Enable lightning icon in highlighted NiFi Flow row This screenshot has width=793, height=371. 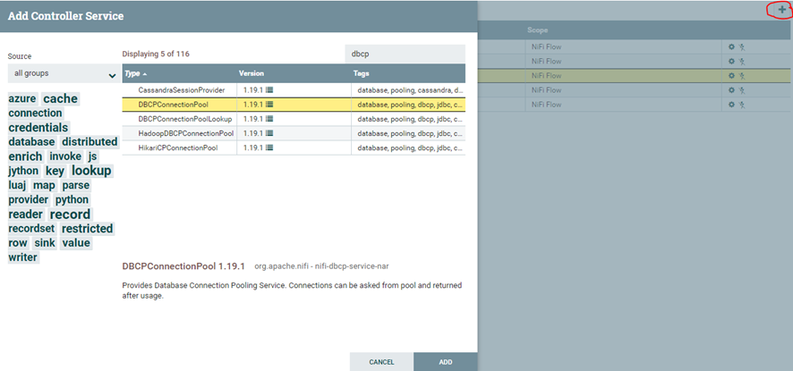tap(742, 76)
